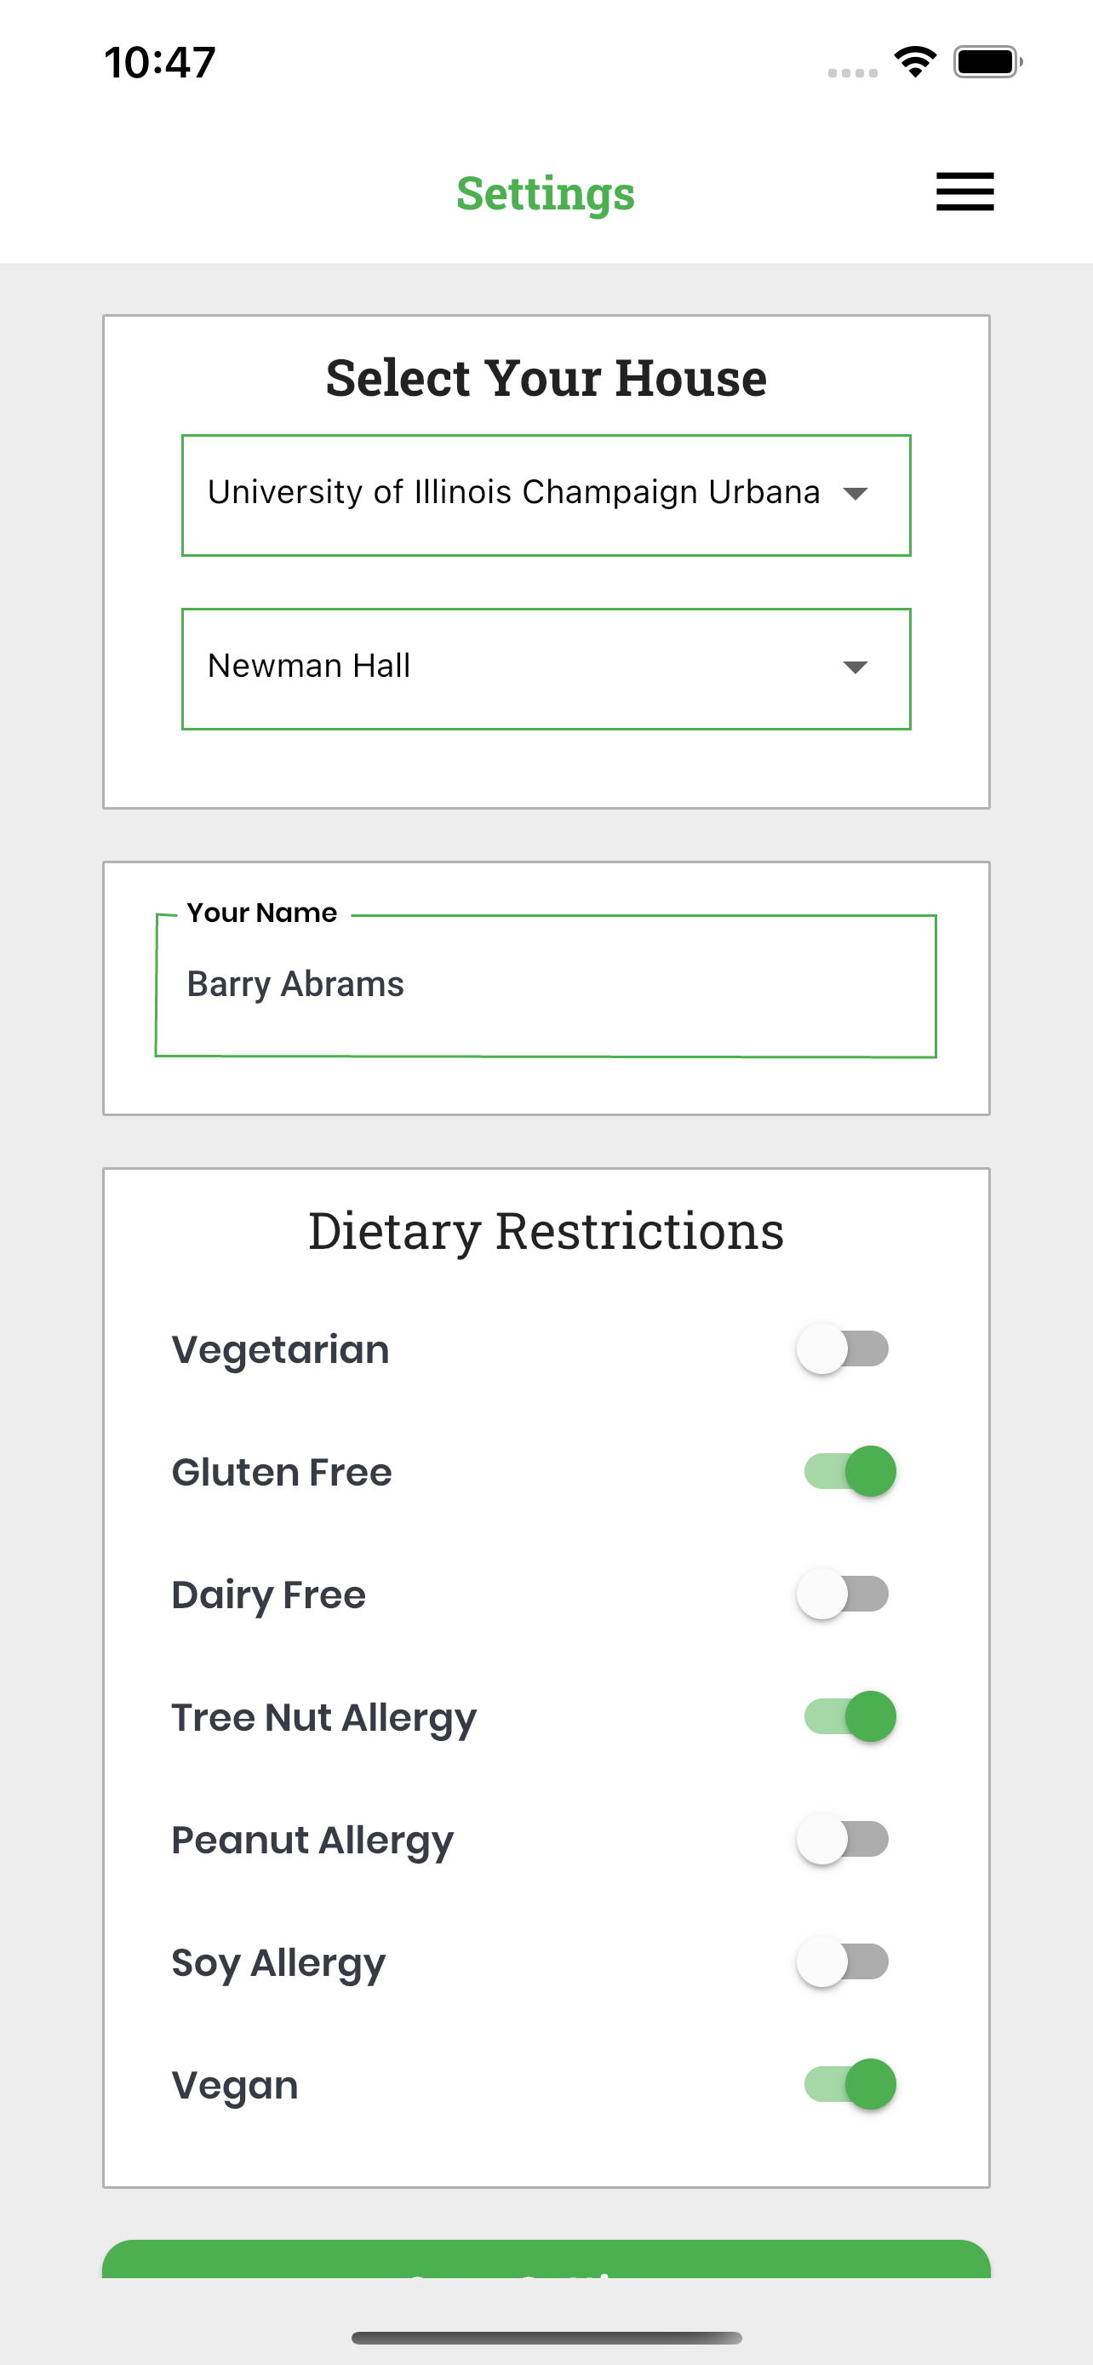
Task: Tap the green save button at bottom
Action: [x=546, y=2259]
